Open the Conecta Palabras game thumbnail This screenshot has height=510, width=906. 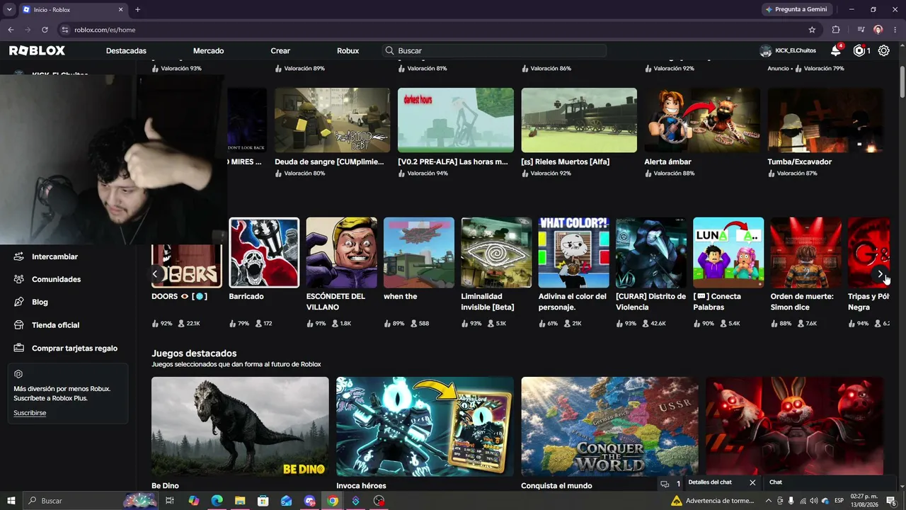[728, 253]
